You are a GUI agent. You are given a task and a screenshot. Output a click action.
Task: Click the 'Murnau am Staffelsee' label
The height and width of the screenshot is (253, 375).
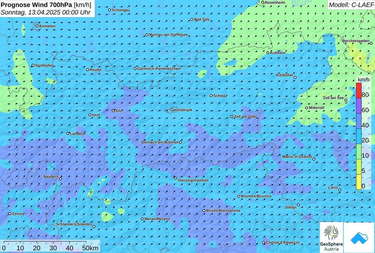(x=168, y=35)
